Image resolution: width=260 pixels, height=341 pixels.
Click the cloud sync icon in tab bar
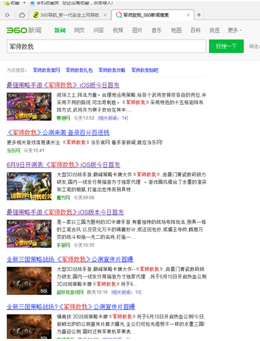point(22,15)
